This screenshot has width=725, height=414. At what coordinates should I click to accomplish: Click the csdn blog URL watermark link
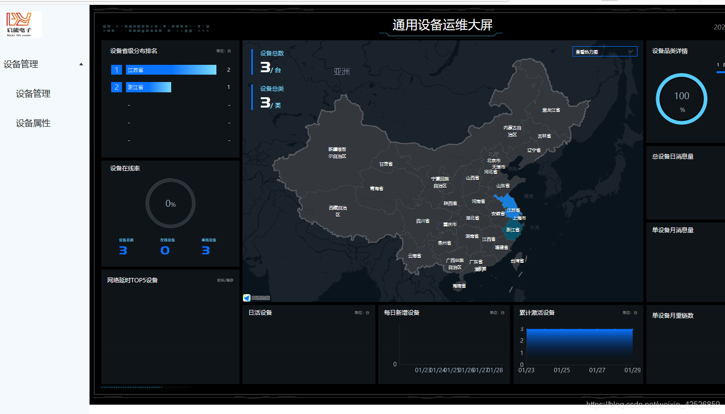point(653,404)
